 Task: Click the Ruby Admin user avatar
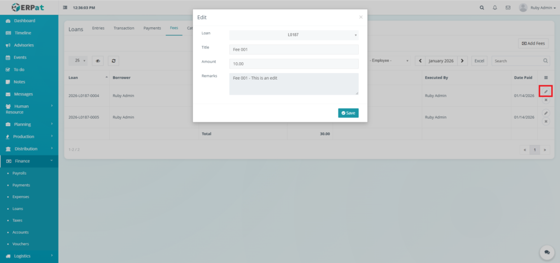[523, 8]
